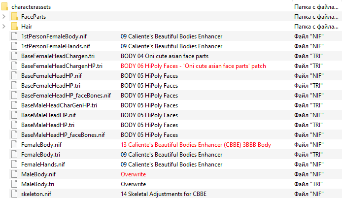Click 'BODY 05 HiPoly Faces' beside BaseFemaleHeadHP.nif
Viewport: 342px width, 198px height.
[149, 76]
